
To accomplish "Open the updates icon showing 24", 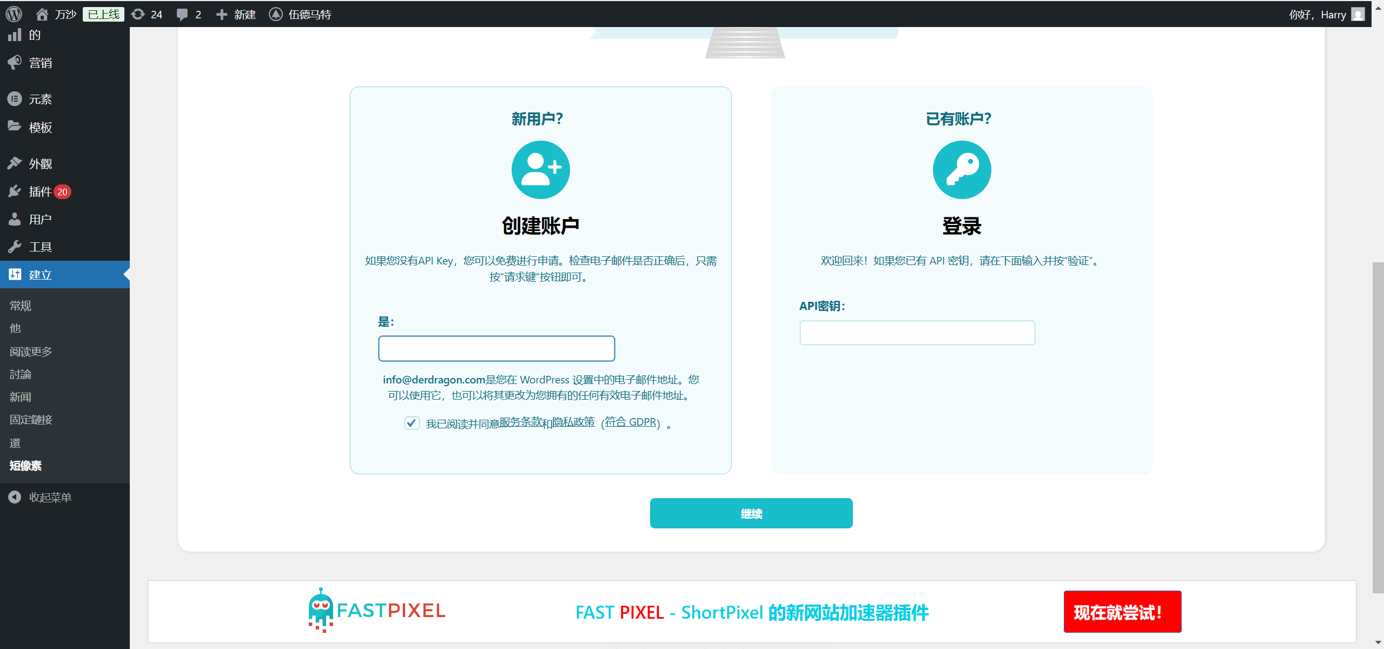I will 138,14.
